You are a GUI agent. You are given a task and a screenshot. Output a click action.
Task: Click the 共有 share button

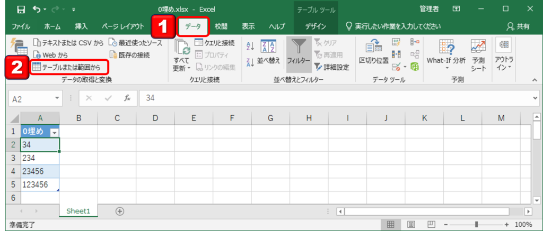pyautogui.click(x=518, y=26)
